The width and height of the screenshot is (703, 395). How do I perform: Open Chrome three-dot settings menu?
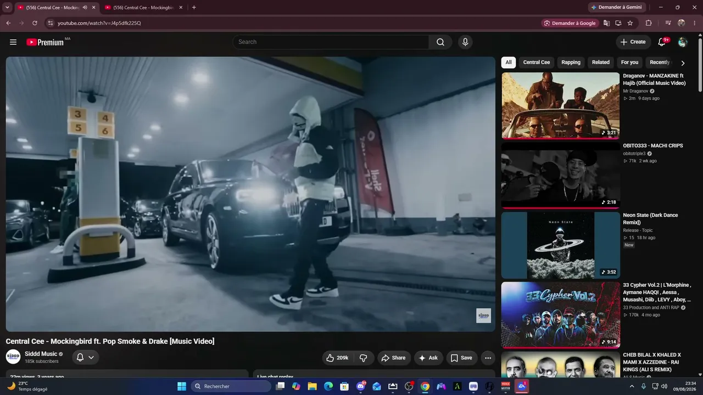(695, 23)
